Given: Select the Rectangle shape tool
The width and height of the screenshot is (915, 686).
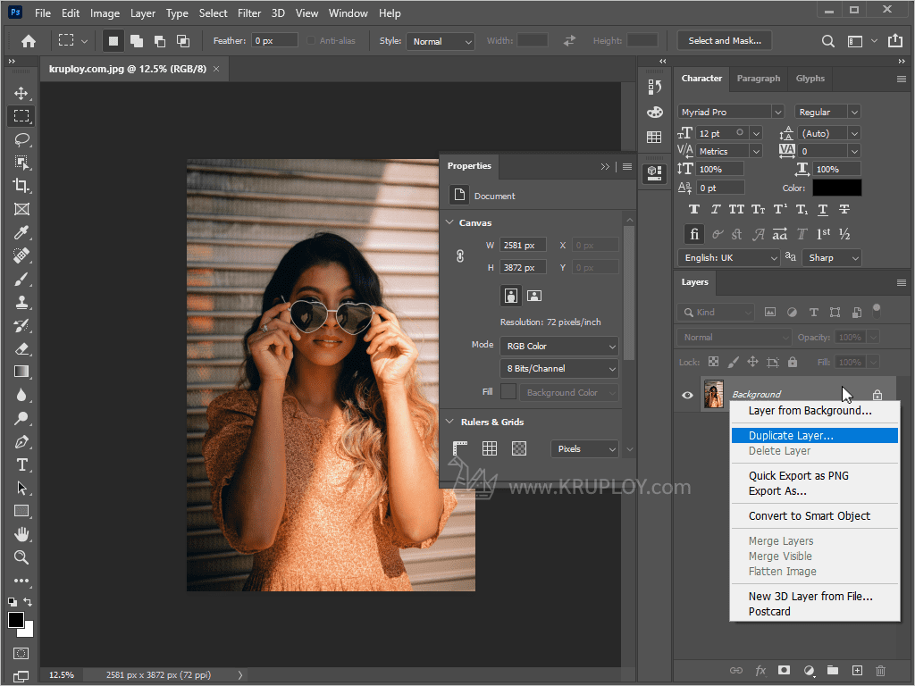Looking at the screenshot, I should click(x=21, y=511).
